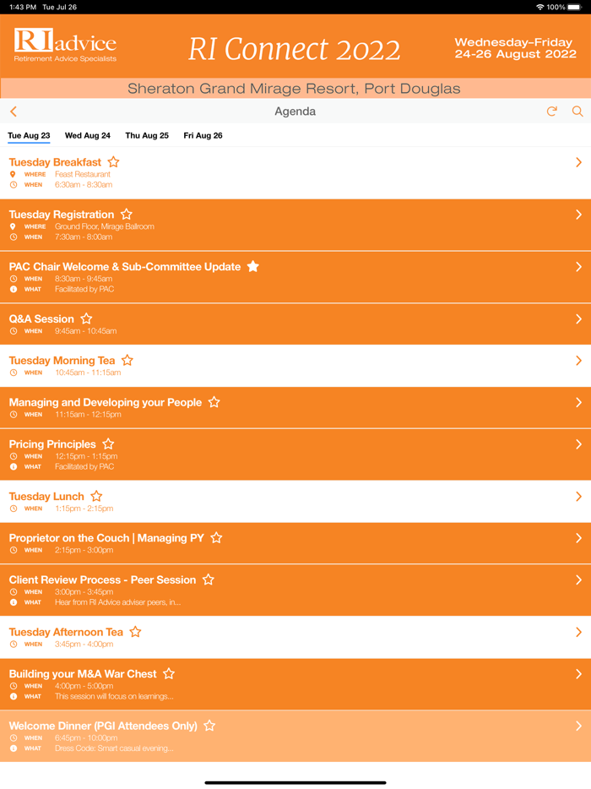591x789 pixels.
Task: Favorite Tuesday Breakfast with its star
Action: click(114, 162)
